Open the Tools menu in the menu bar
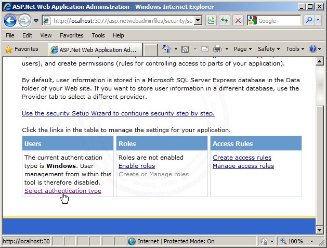327x248 pixels. (x=98, y=35)
